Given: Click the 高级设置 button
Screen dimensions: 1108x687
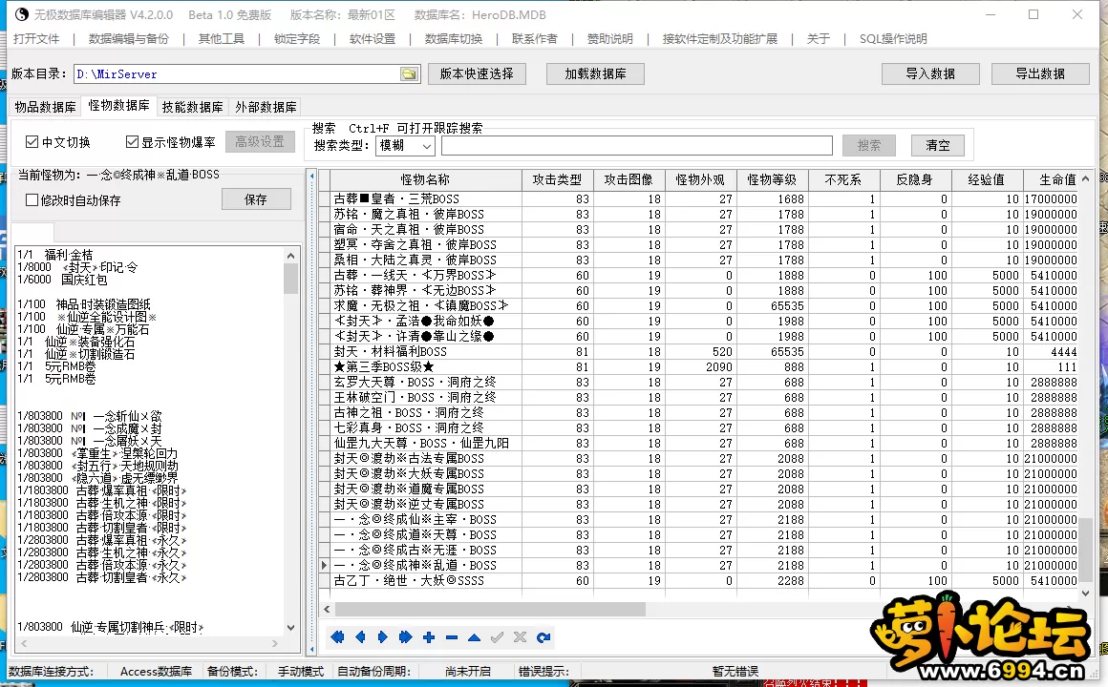Looking at the screenshot, I should point(260,142).
